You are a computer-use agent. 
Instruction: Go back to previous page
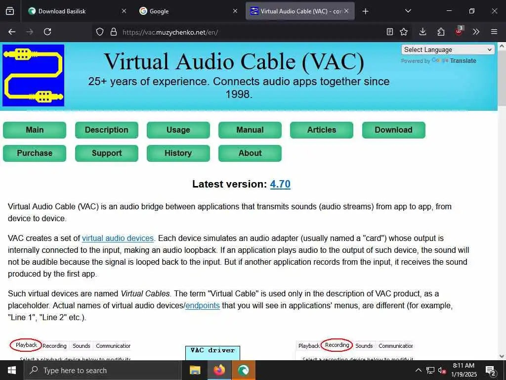click(x=12, y=32)
